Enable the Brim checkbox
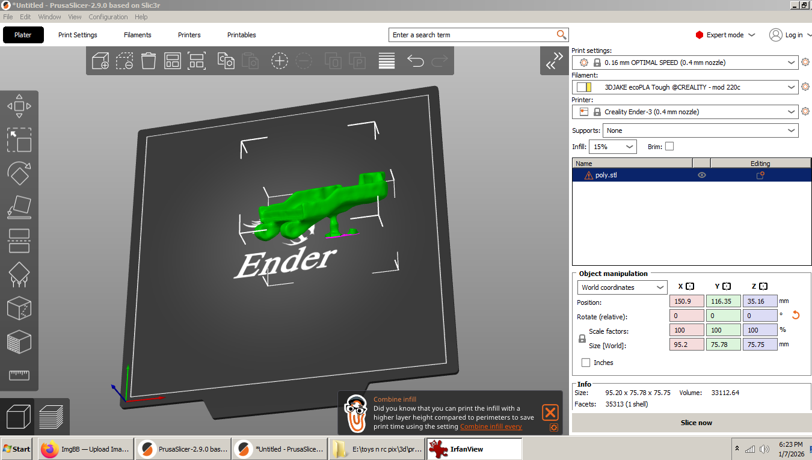812x460 pixels. pos(669,146)
